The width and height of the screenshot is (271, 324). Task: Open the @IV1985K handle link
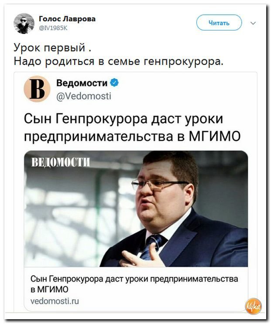coord(53,28)
